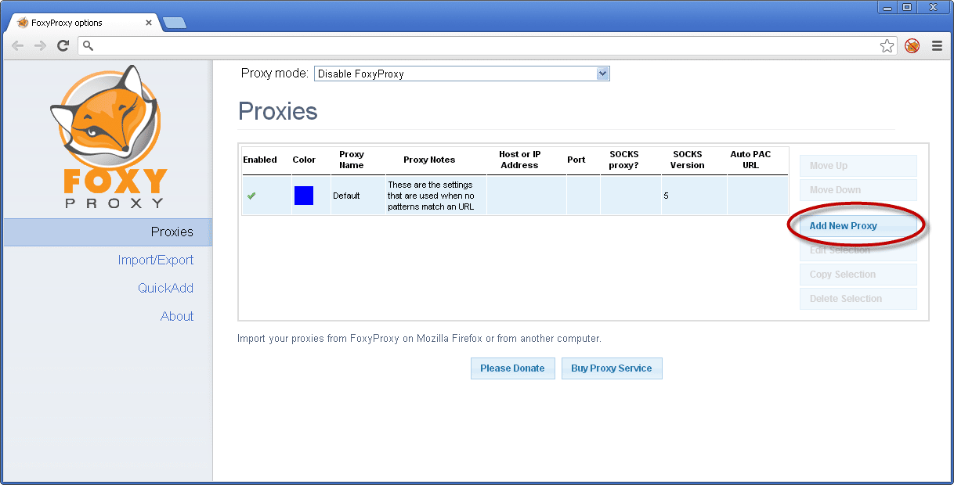Click the 'Proxies' page heading
This screenshot has width=954, height=485.
click(278, 112)
